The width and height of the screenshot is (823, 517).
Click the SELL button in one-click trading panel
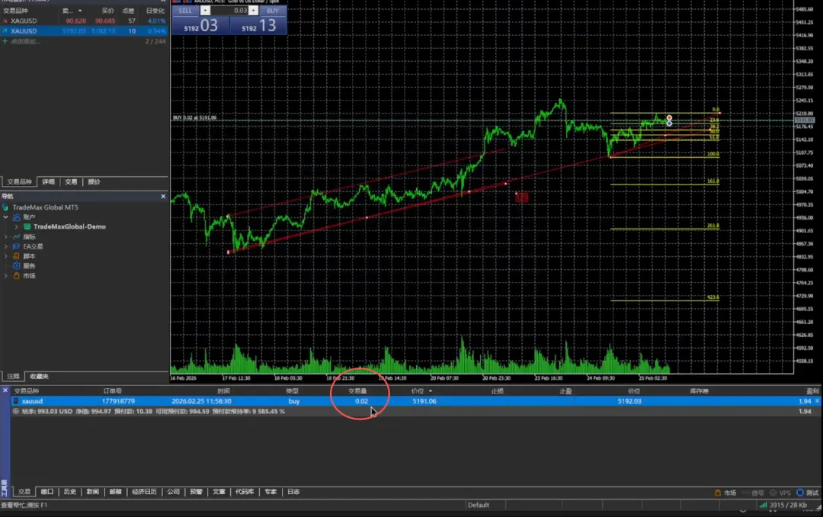[x=185, y=11]
